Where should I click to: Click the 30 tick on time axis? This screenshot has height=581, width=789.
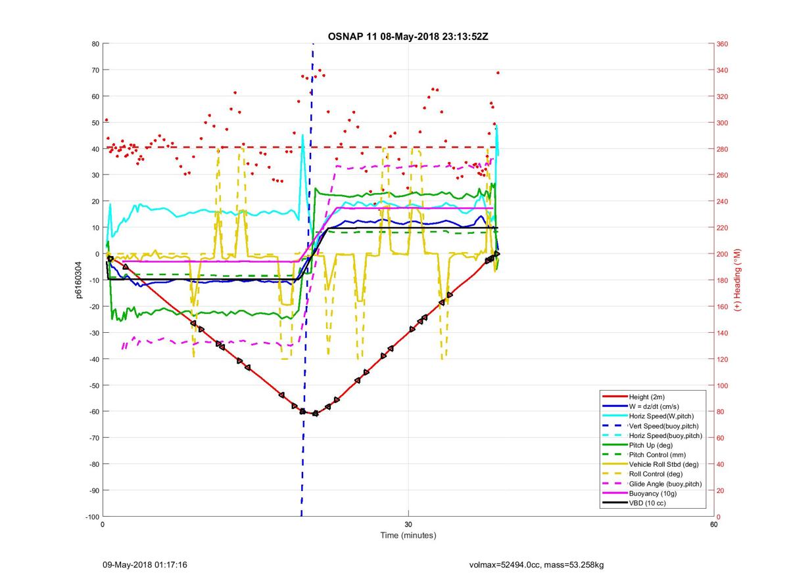pos(408,525)
